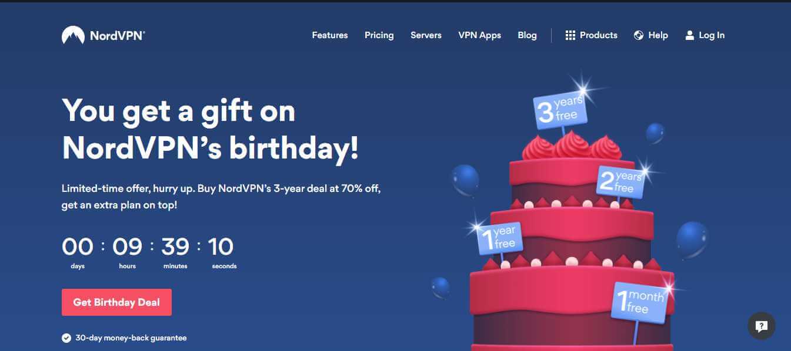Select the Log In link text
791x351 pixels.
pyautogui.click(x=712, y=35)
